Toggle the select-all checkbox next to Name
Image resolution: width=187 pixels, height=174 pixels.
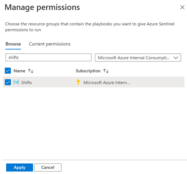[x=8, y=71]
